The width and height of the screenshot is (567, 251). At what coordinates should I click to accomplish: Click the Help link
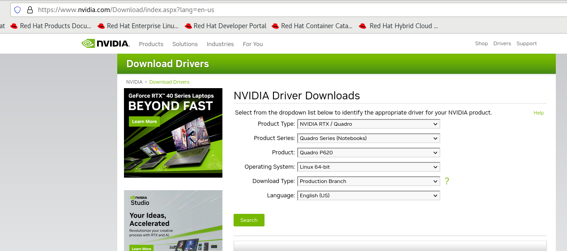click(x=539, y=113)
